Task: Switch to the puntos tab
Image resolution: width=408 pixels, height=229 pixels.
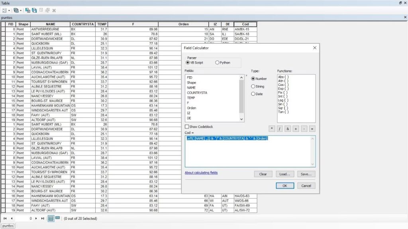Action: tap(7, 226)
